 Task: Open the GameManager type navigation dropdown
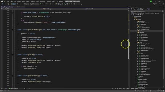[x=64, y=9]
